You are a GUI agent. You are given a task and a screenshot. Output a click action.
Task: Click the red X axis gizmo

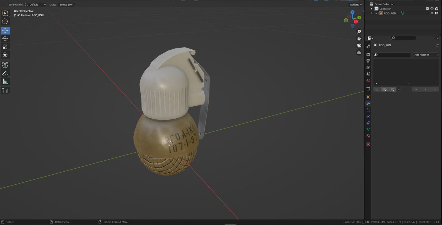[356, 21]
